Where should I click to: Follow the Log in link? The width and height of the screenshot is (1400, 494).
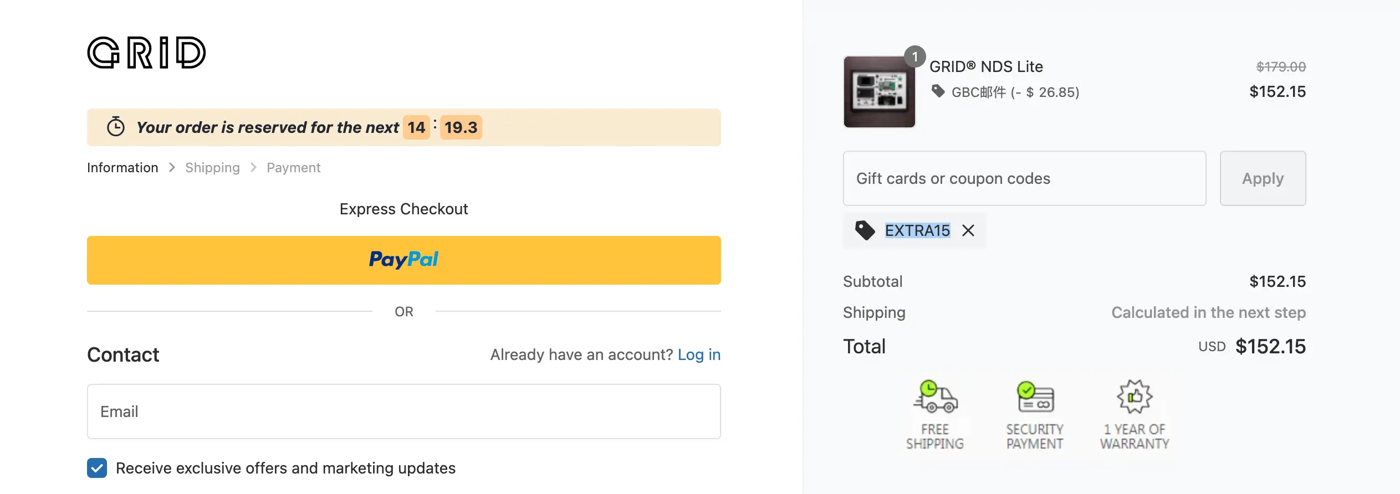pyautogui.click(x=699, y=354)
